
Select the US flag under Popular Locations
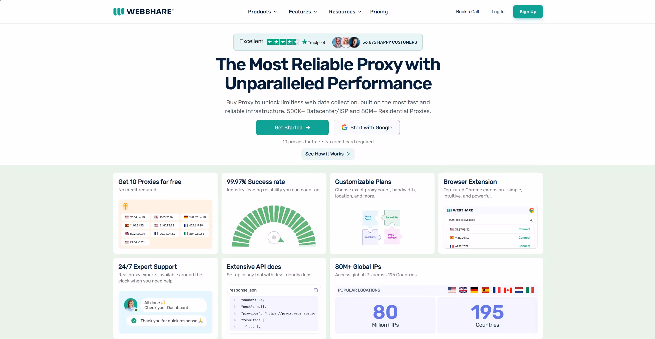point(452,290)
